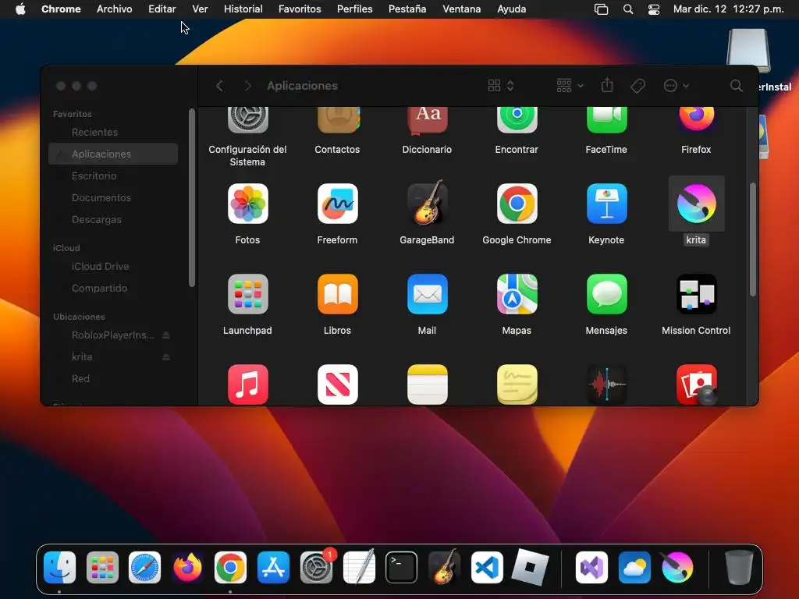Open Spotlight search in menu bar

tap(628, 9)
